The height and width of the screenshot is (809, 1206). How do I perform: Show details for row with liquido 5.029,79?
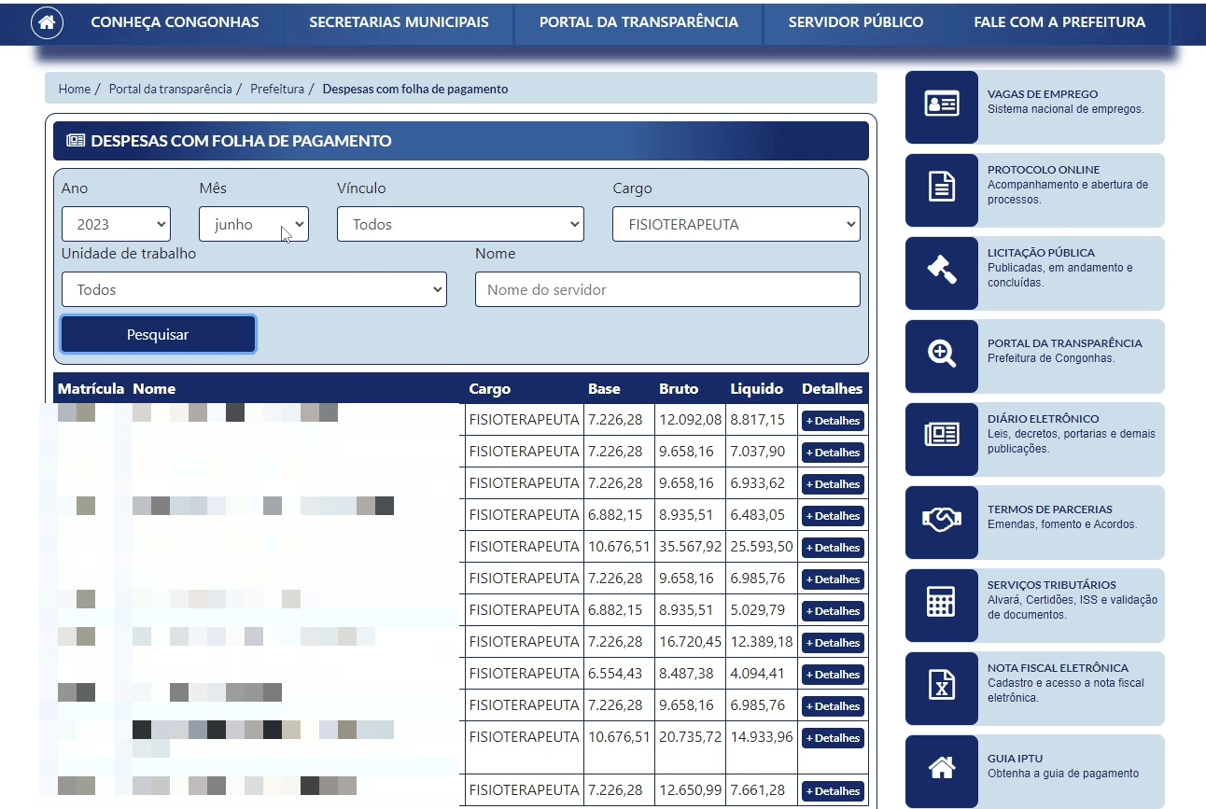click(x=833, y=611)
